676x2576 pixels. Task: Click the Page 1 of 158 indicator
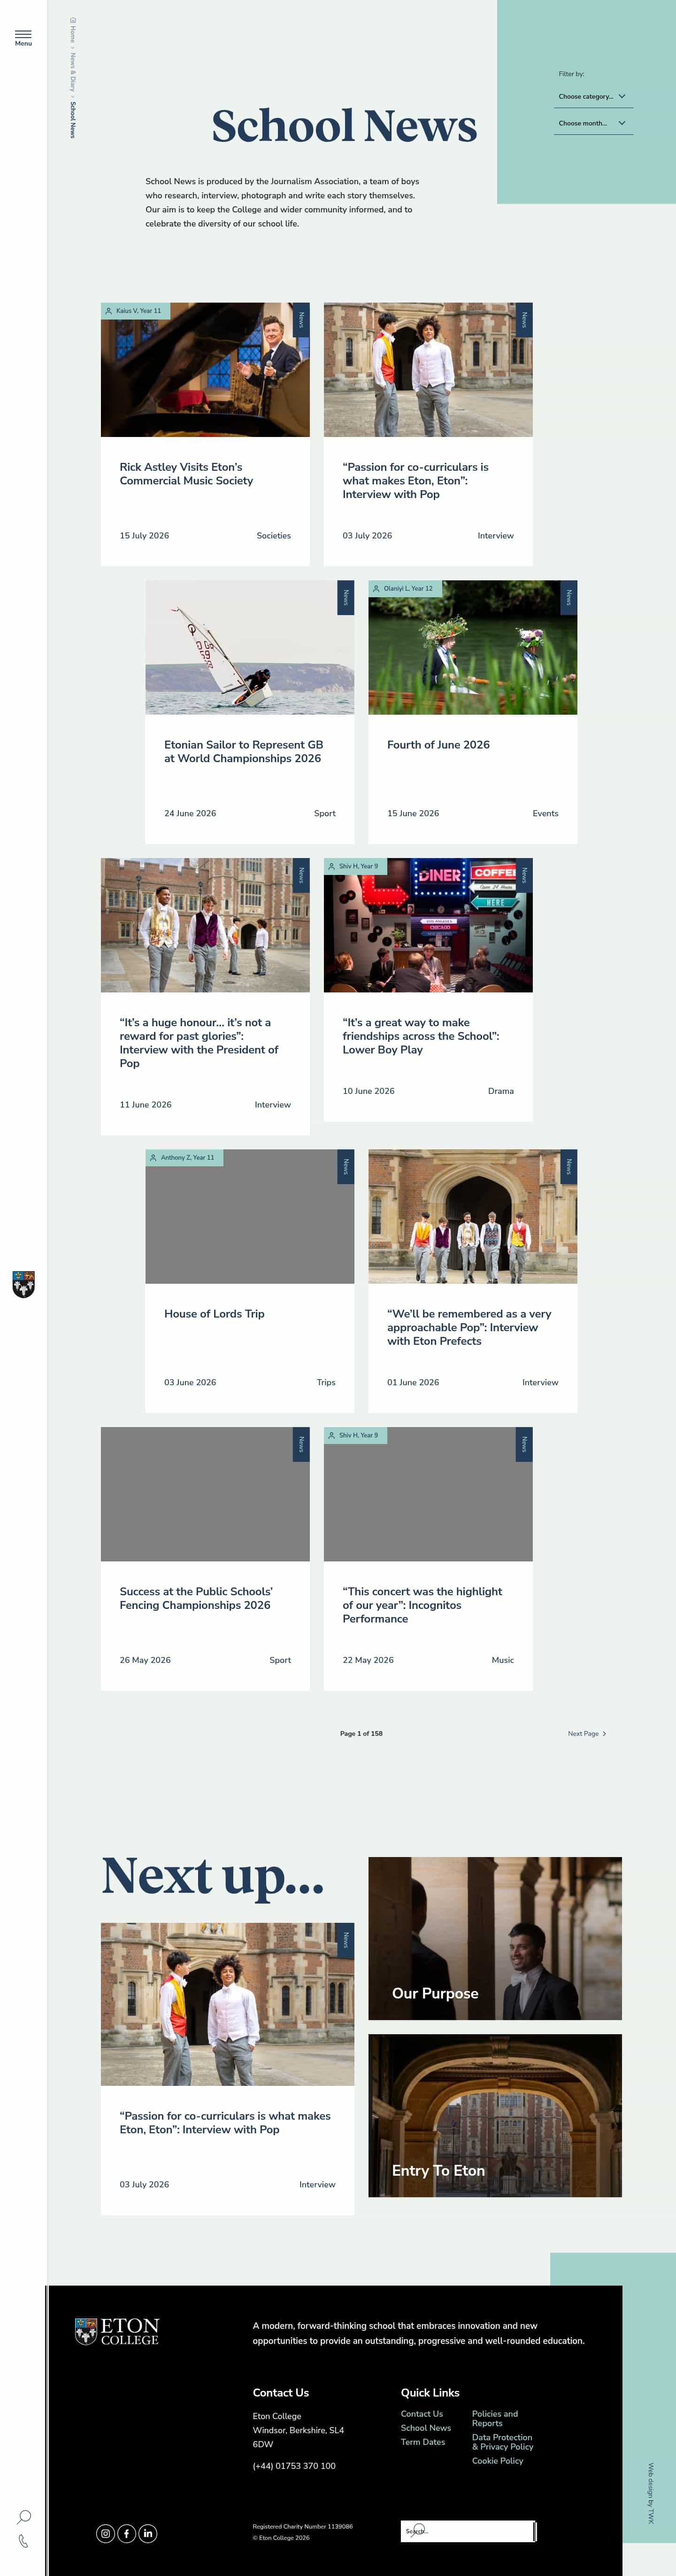click(x=361, y=1733)
